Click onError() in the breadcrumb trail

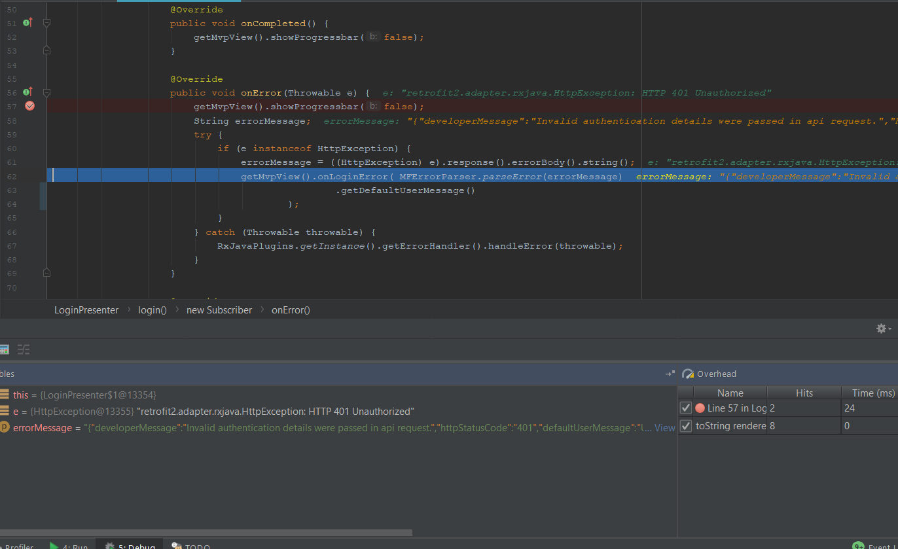pos(291,310)
